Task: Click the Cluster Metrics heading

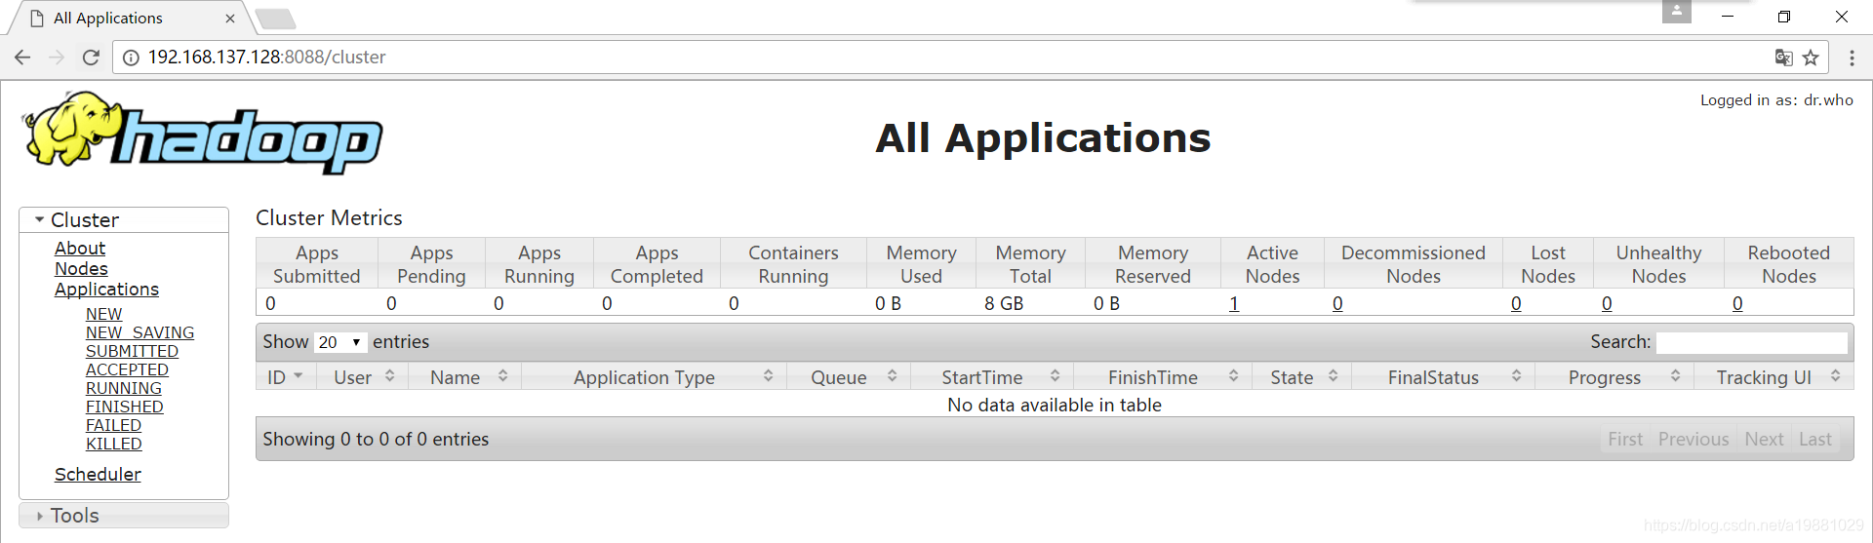Action: pos(329,218)
